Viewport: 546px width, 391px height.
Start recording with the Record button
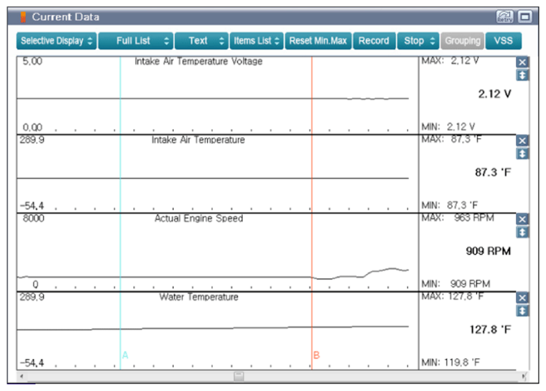click(373, 41)
